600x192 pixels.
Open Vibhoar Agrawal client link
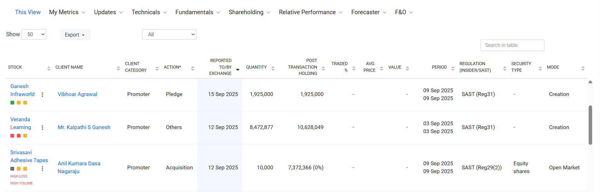pyautogui.click(x=77, y=94)
